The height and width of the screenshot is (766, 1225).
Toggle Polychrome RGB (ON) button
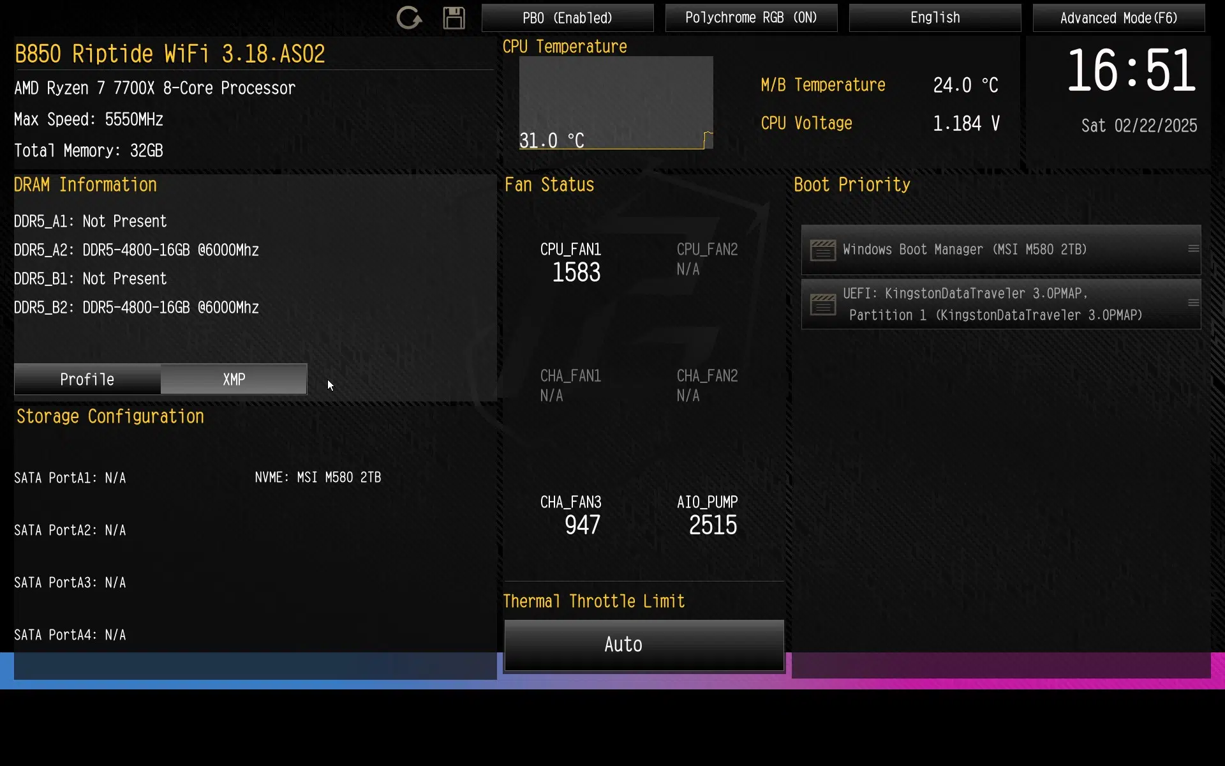[751, 18]
